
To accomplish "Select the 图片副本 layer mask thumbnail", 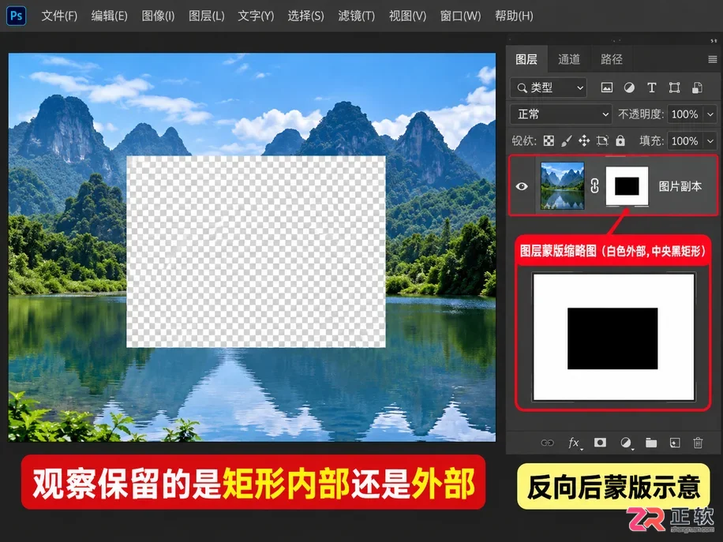I will (627, 186).
